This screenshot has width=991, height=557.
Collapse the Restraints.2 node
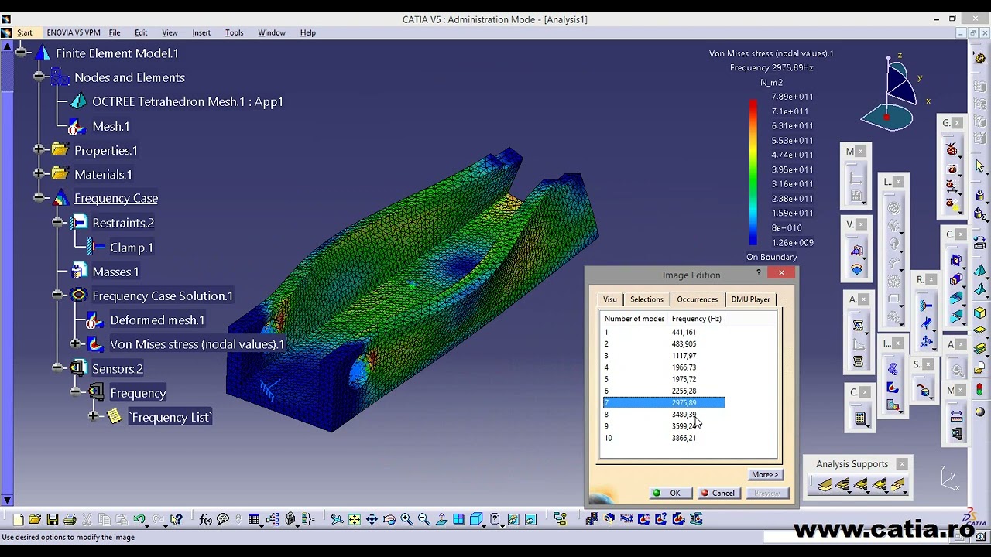point(58,223)
